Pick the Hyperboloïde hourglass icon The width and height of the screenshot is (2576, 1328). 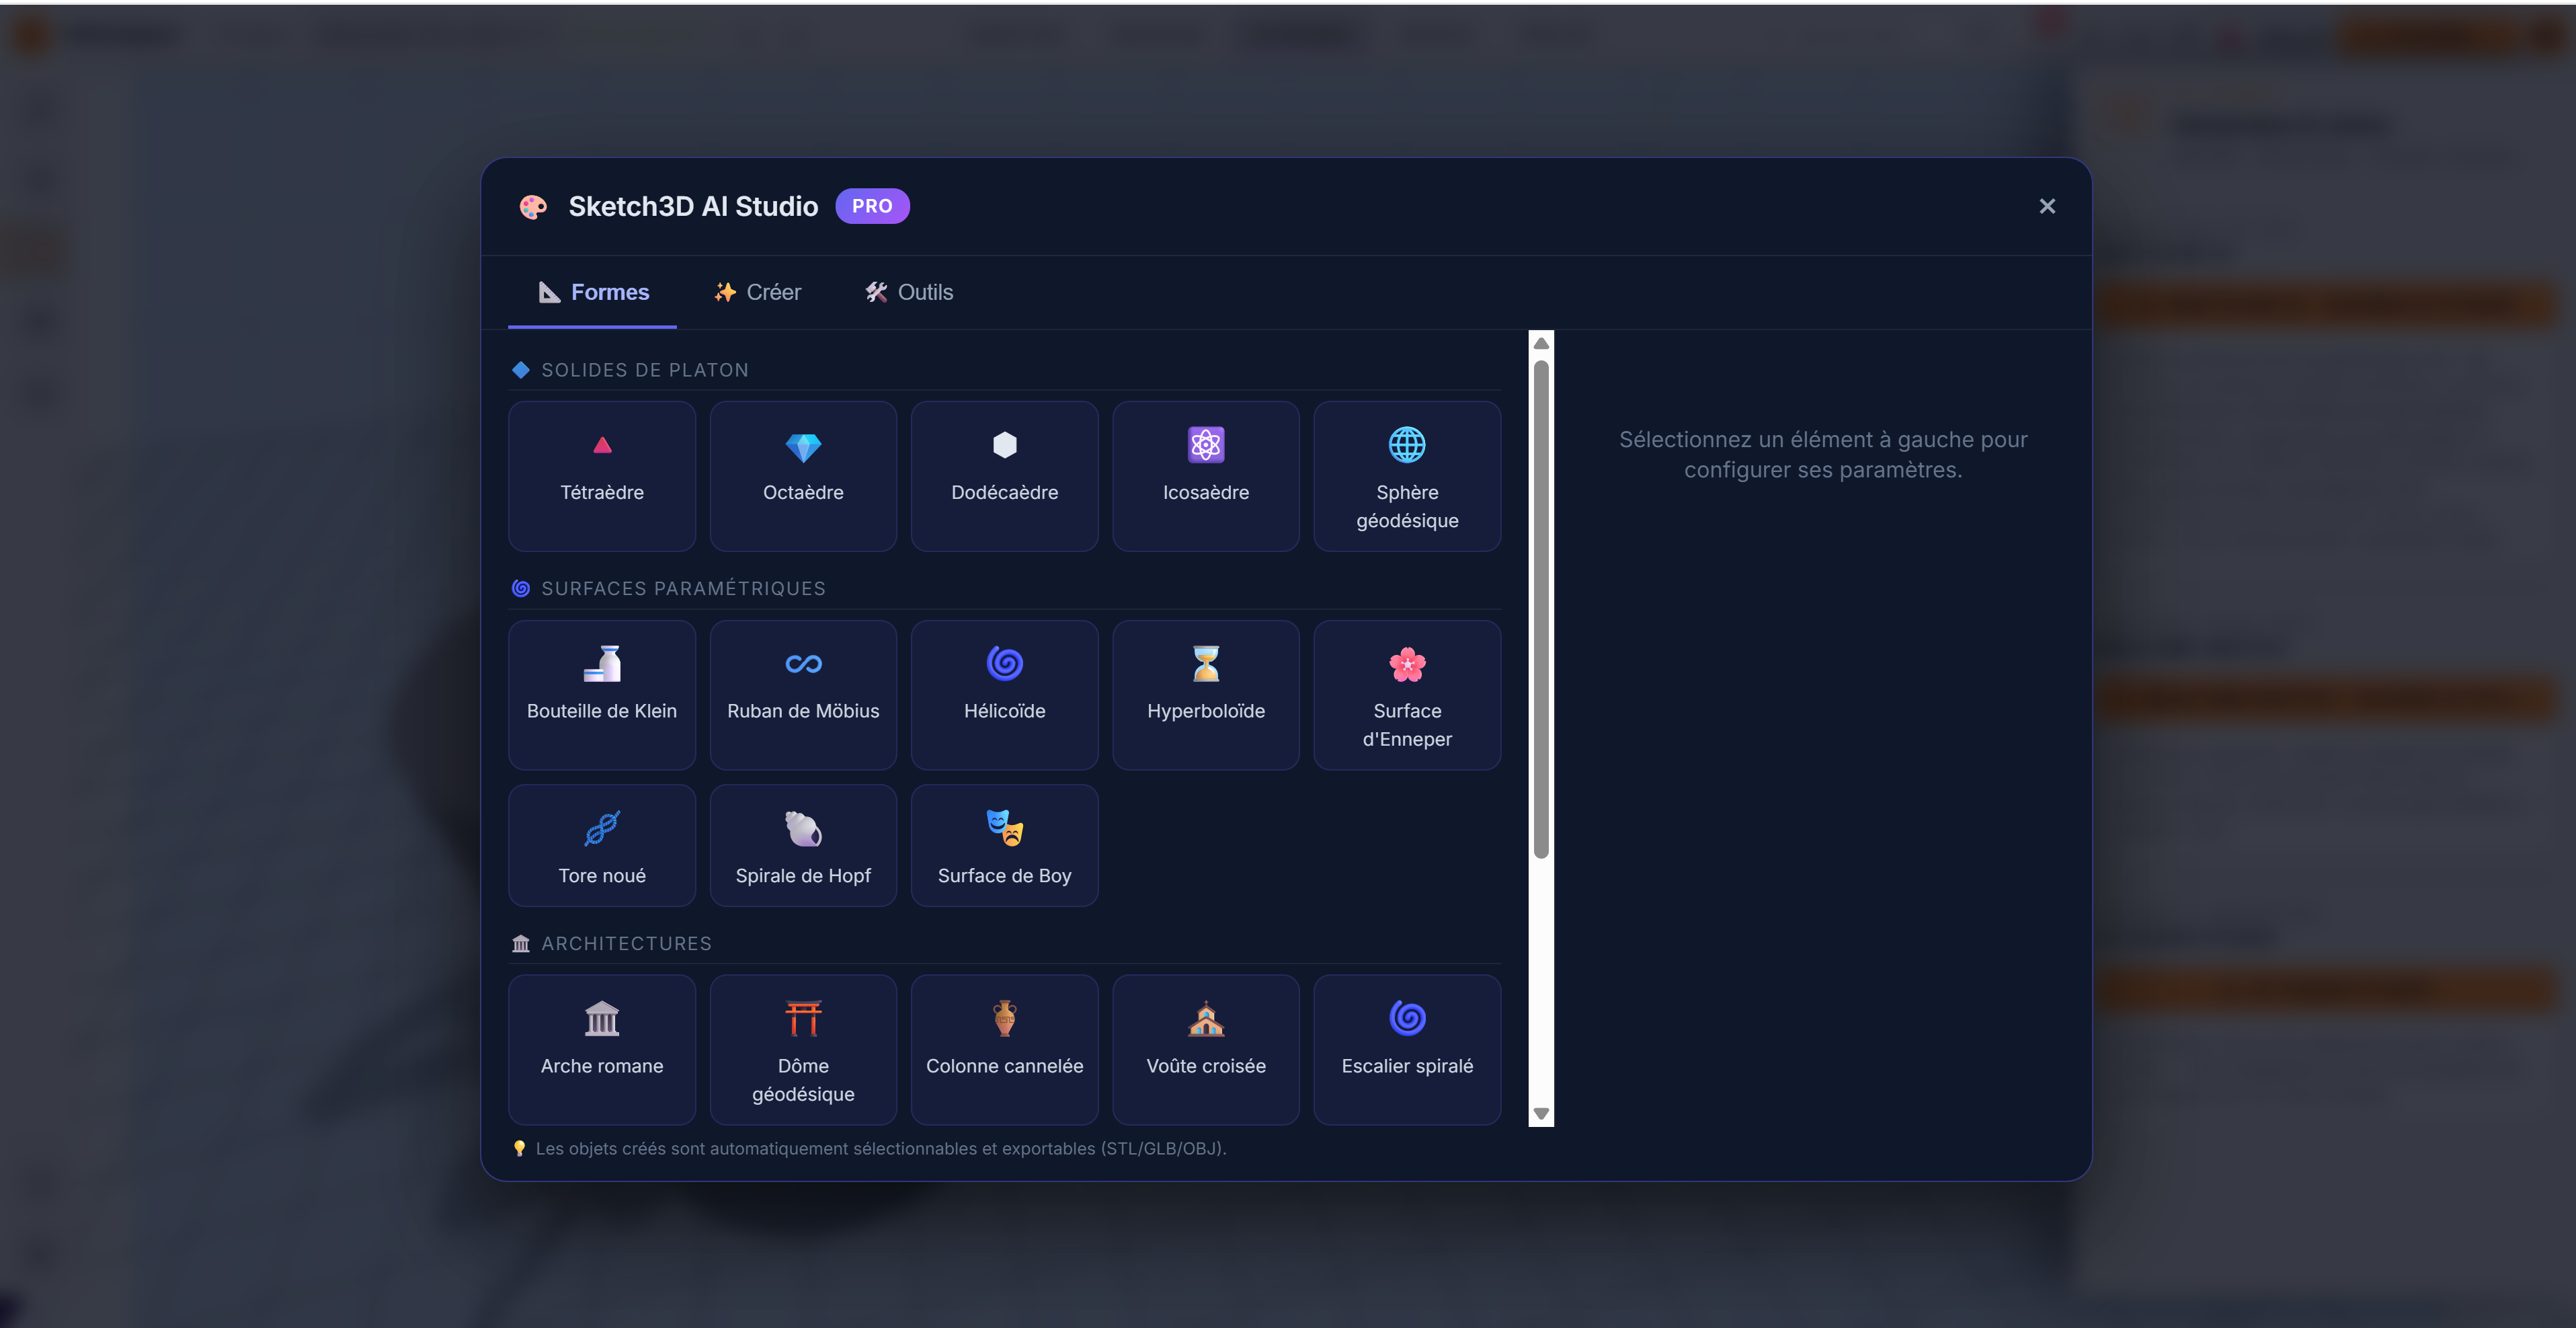point(1206,664)
